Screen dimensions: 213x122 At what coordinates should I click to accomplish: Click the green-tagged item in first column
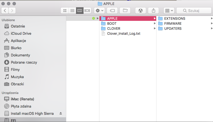tap(83, 18)
